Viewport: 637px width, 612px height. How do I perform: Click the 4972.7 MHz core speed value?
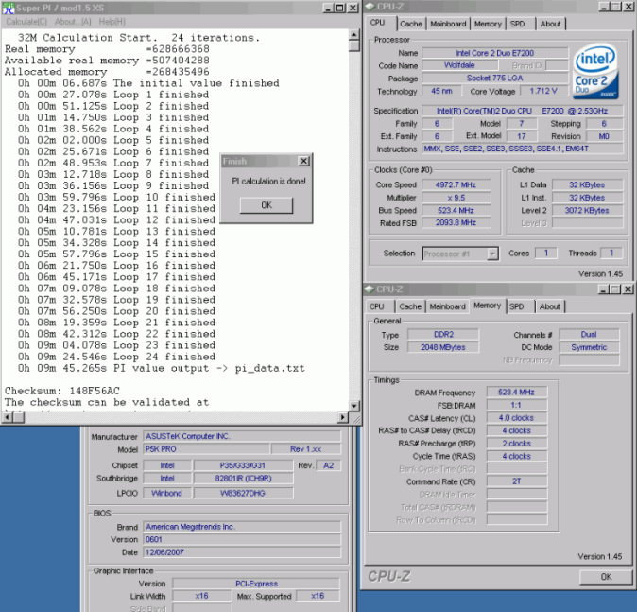[x=456, y=185]
